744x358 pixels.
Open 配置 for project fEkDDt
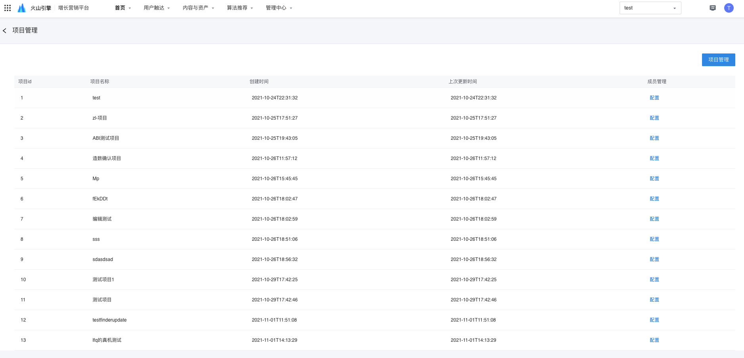pos(654,199)
